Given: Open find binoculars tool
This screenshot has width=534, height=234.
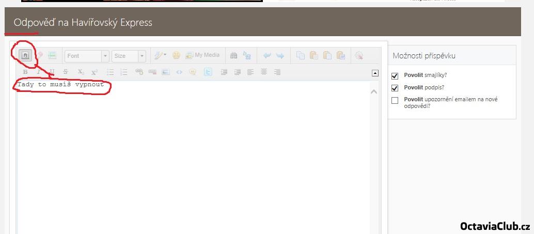Looking at the screenshot, I should point(233,56).
